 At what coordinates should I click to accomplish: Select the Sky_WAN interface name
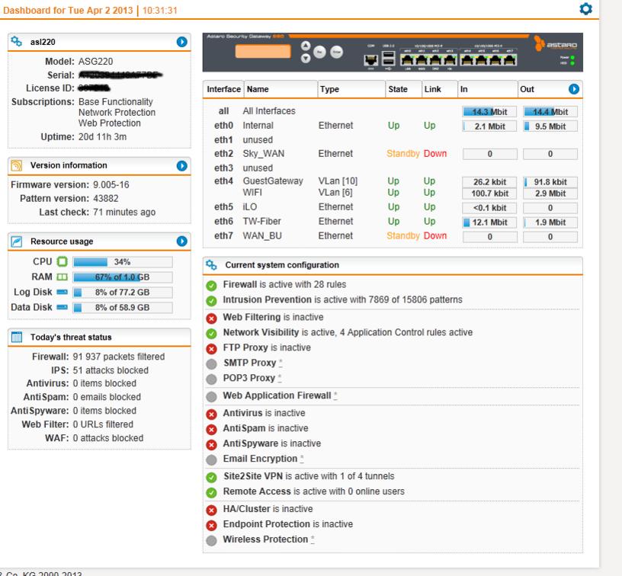pos(264,153)
